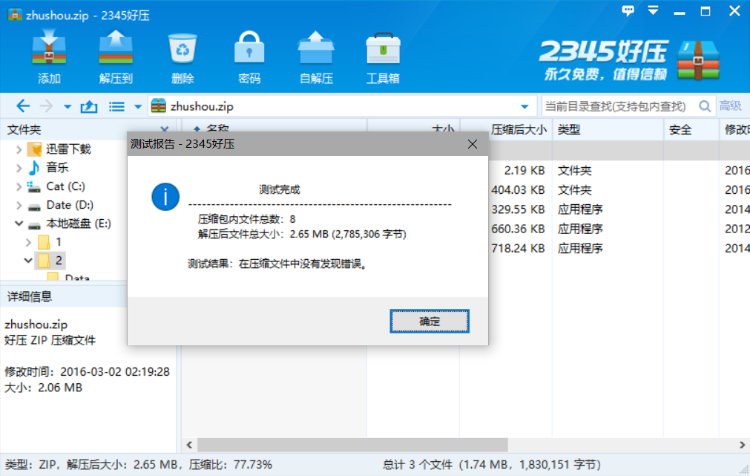Viewport: 750px width, 476px height.
Task: Expand the 迅雷下载 tree node
Action: pos(19,149)
